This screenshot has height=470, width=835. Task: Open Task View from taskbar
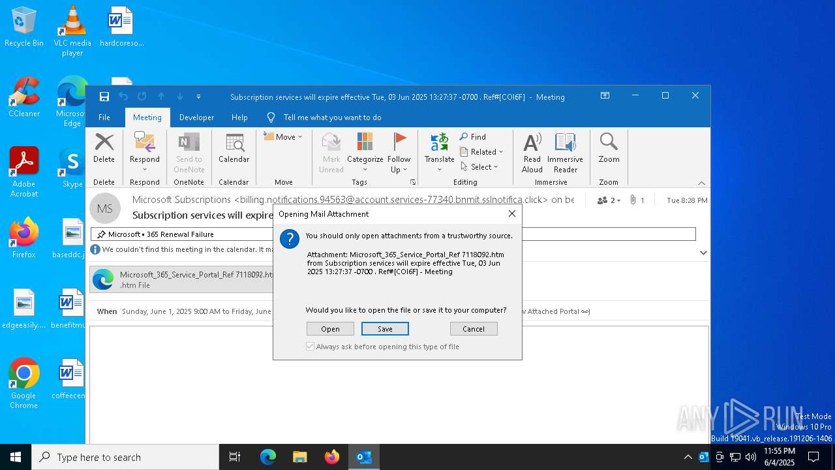coord(235,457)
